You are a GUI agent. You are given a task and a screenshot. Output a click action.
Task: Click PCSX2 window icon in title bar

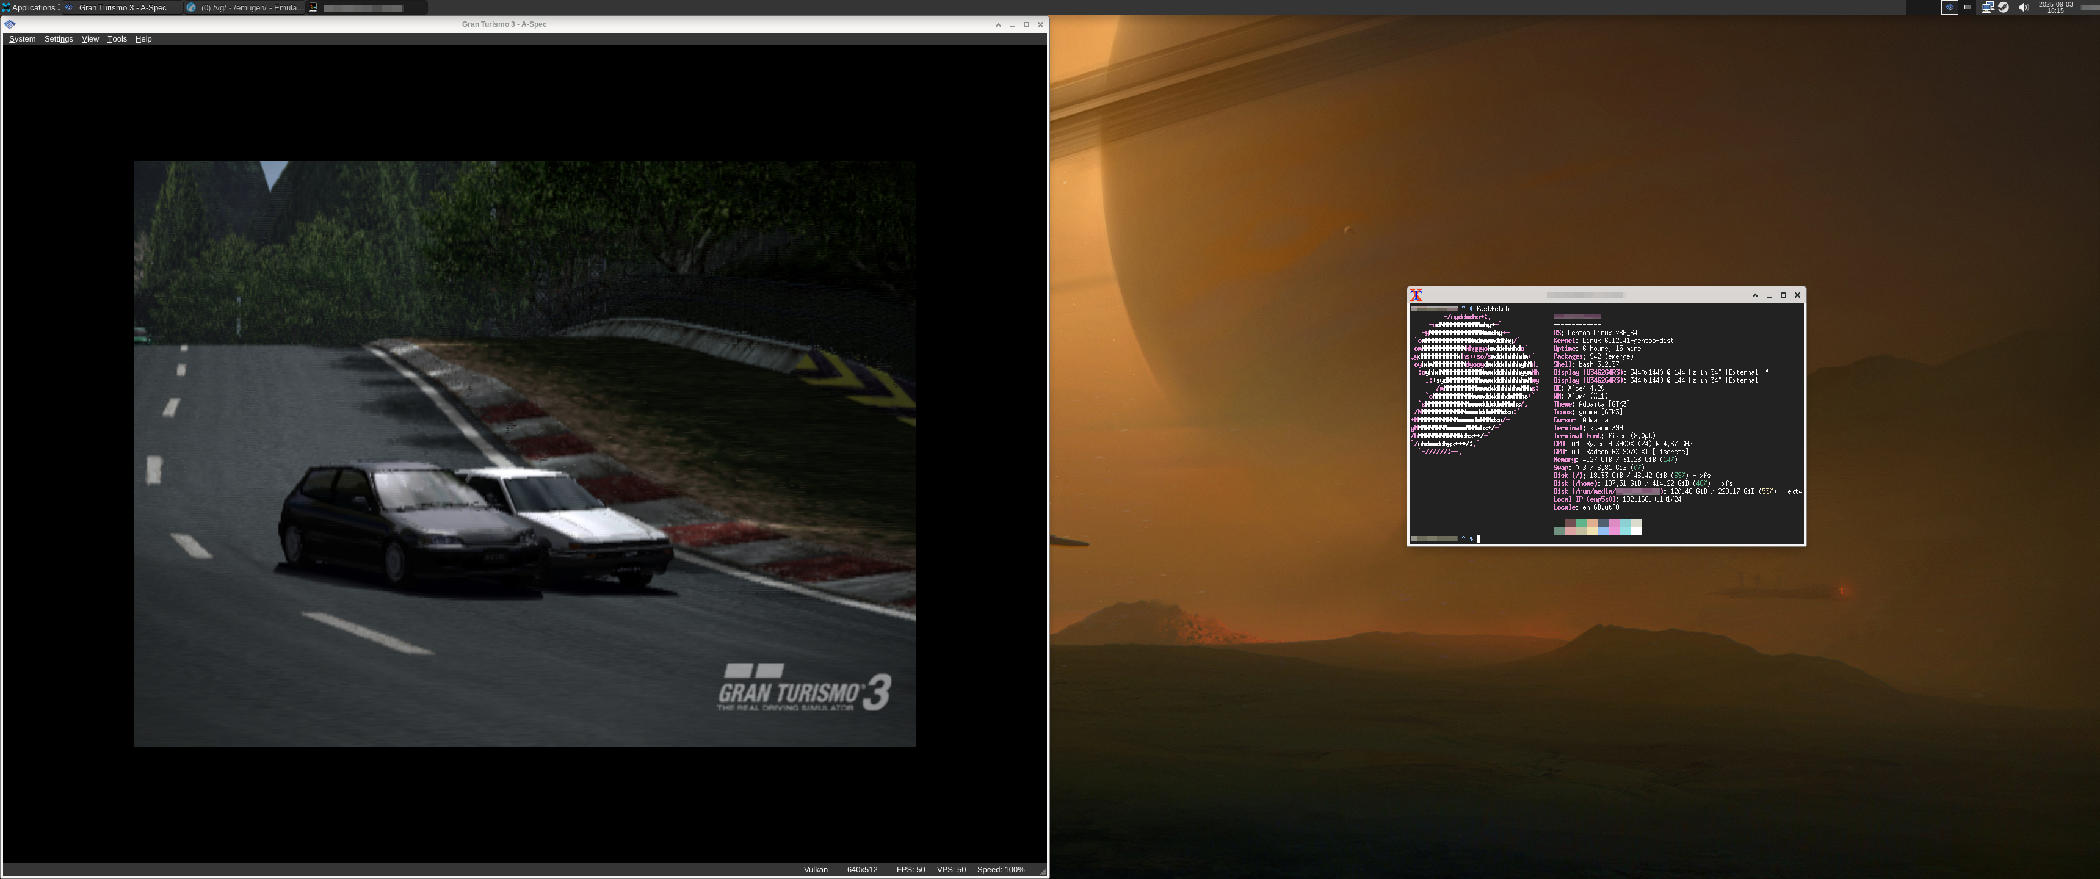pos(10,24)
